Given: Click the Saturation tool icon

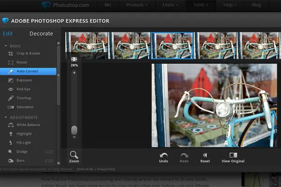Looking at the screenshot, I should (x=11, y=107).
